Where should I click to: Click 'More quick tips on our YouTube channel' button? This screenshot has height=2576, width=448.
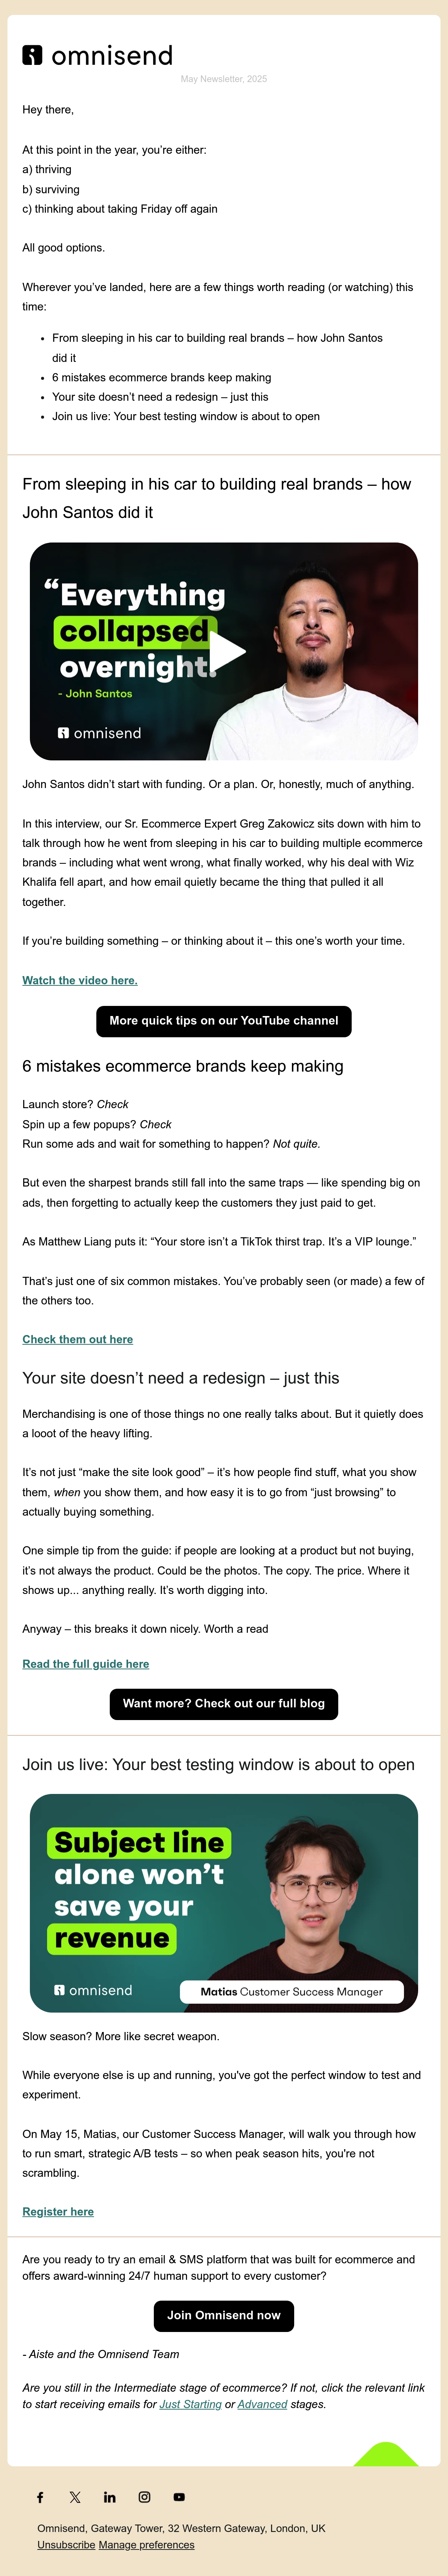tap(224, 1021)
